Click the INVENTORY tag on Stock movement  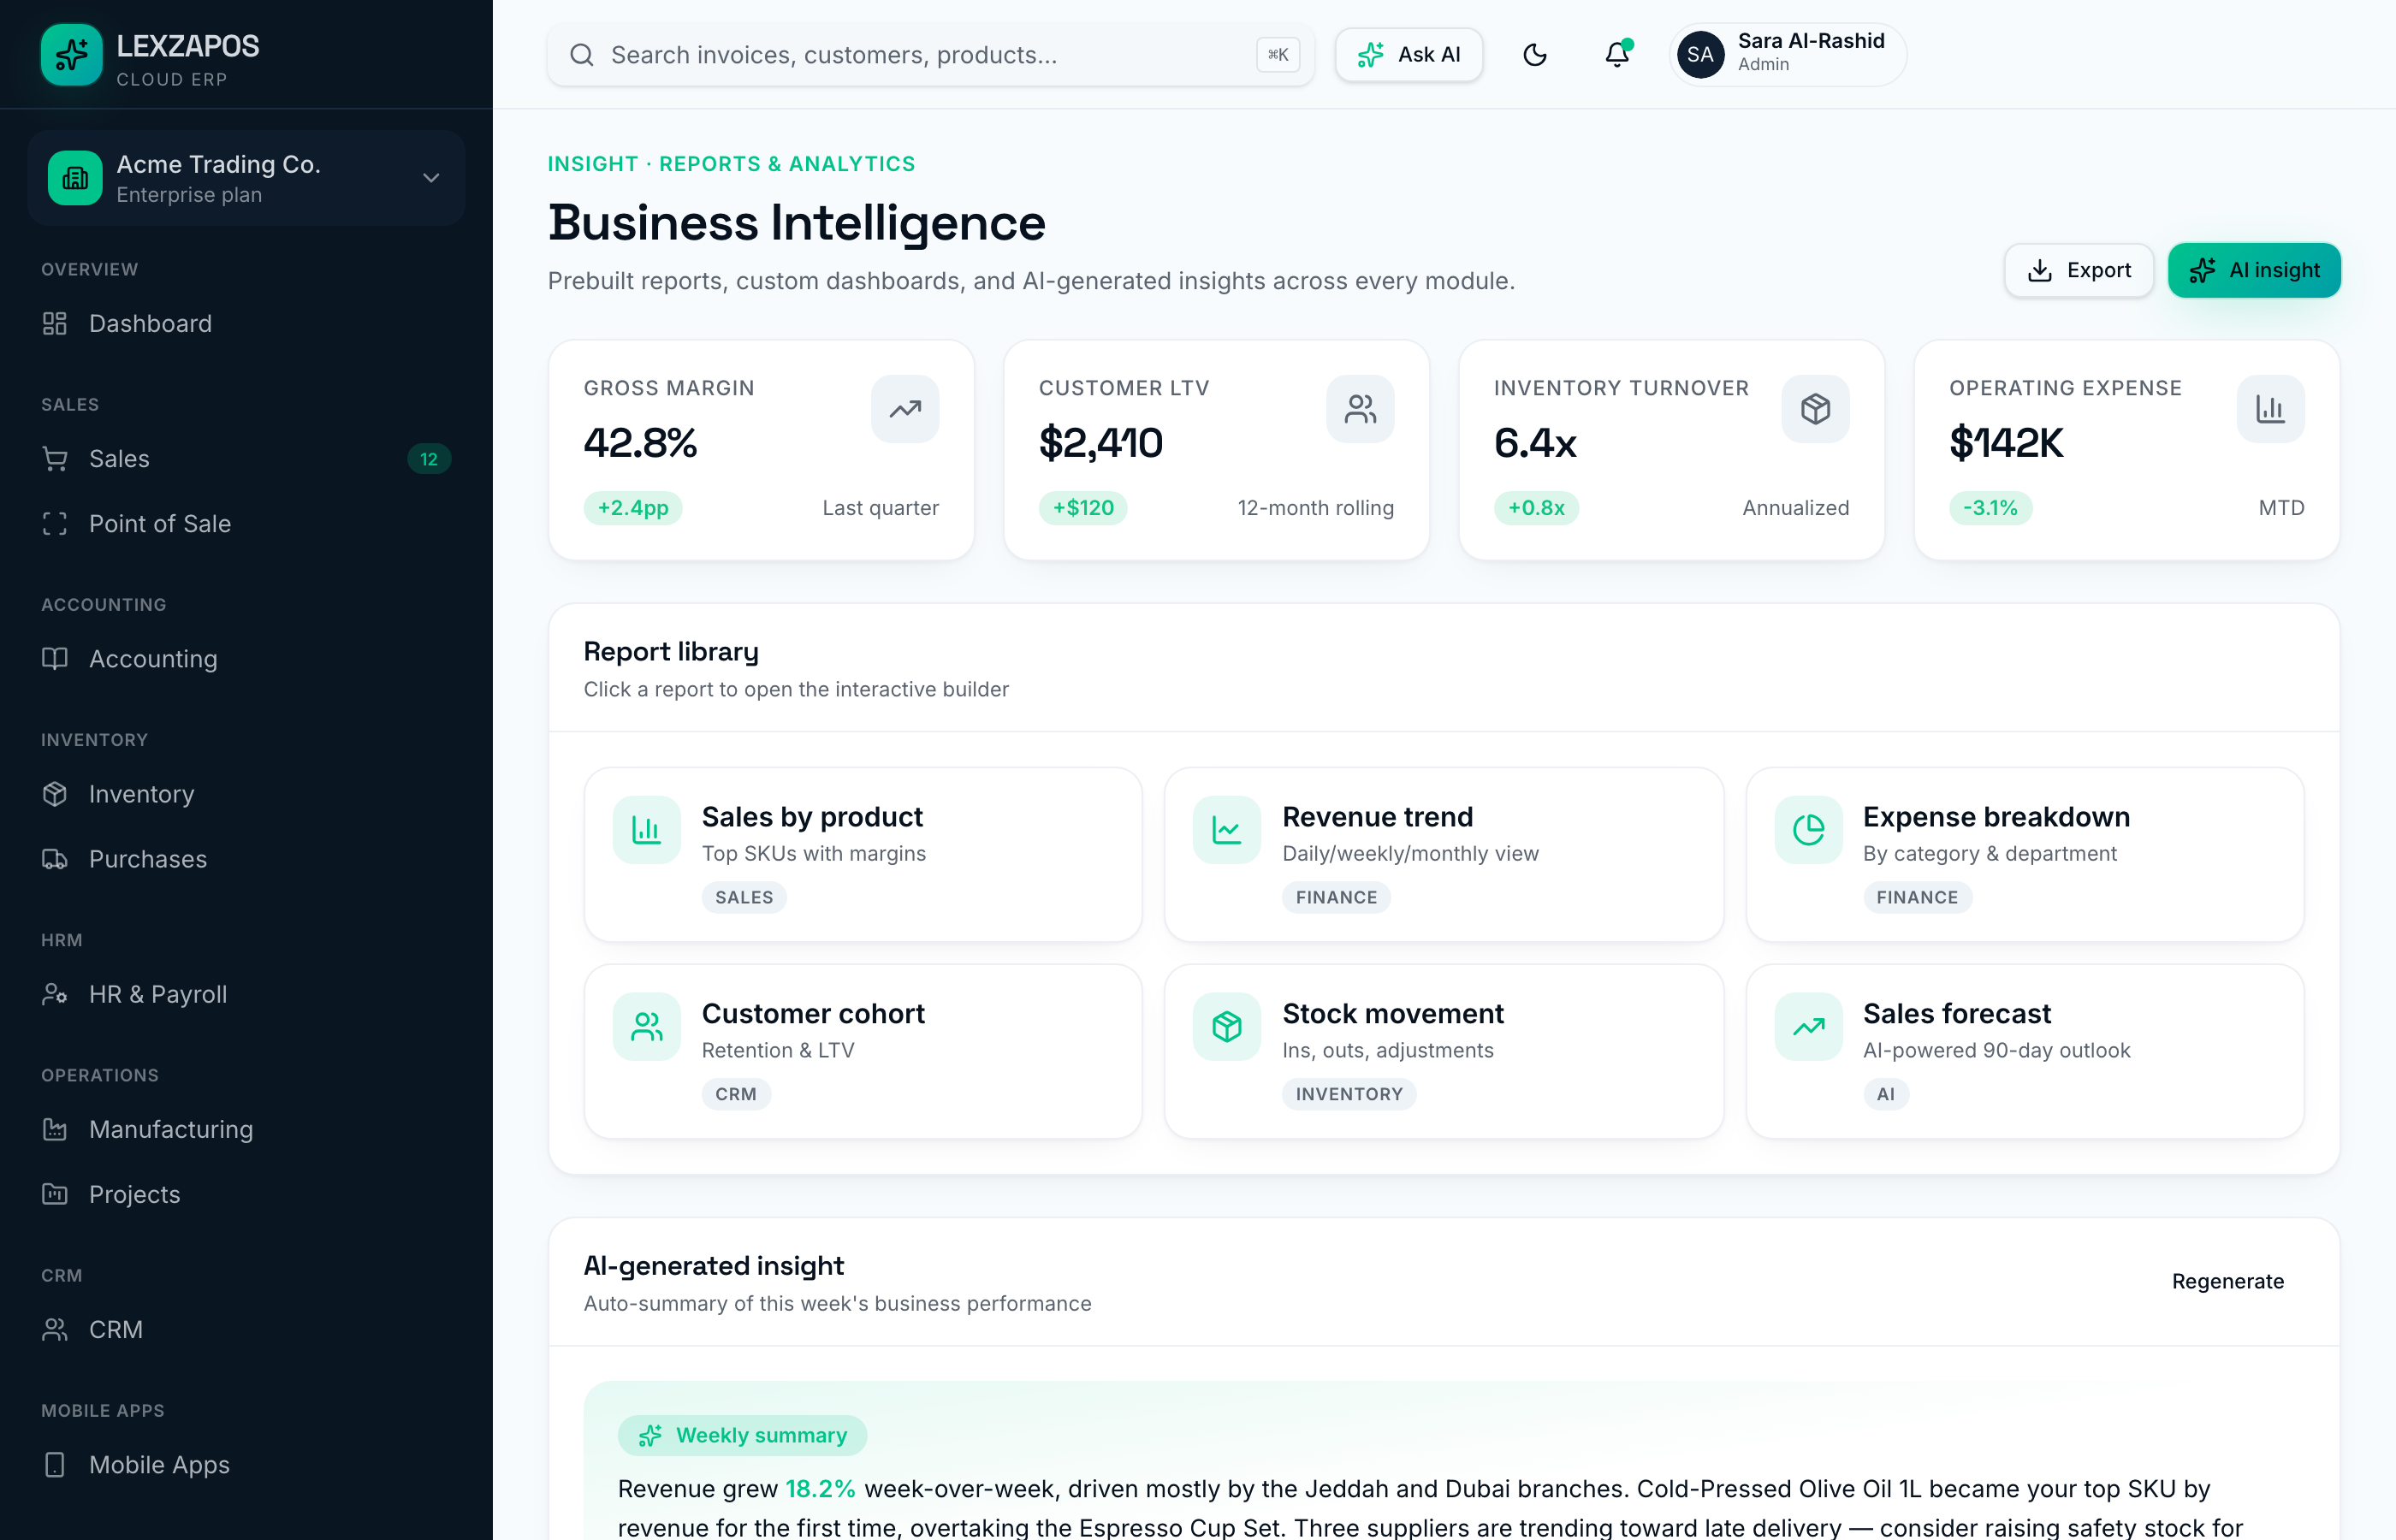click(1349, 1094)
